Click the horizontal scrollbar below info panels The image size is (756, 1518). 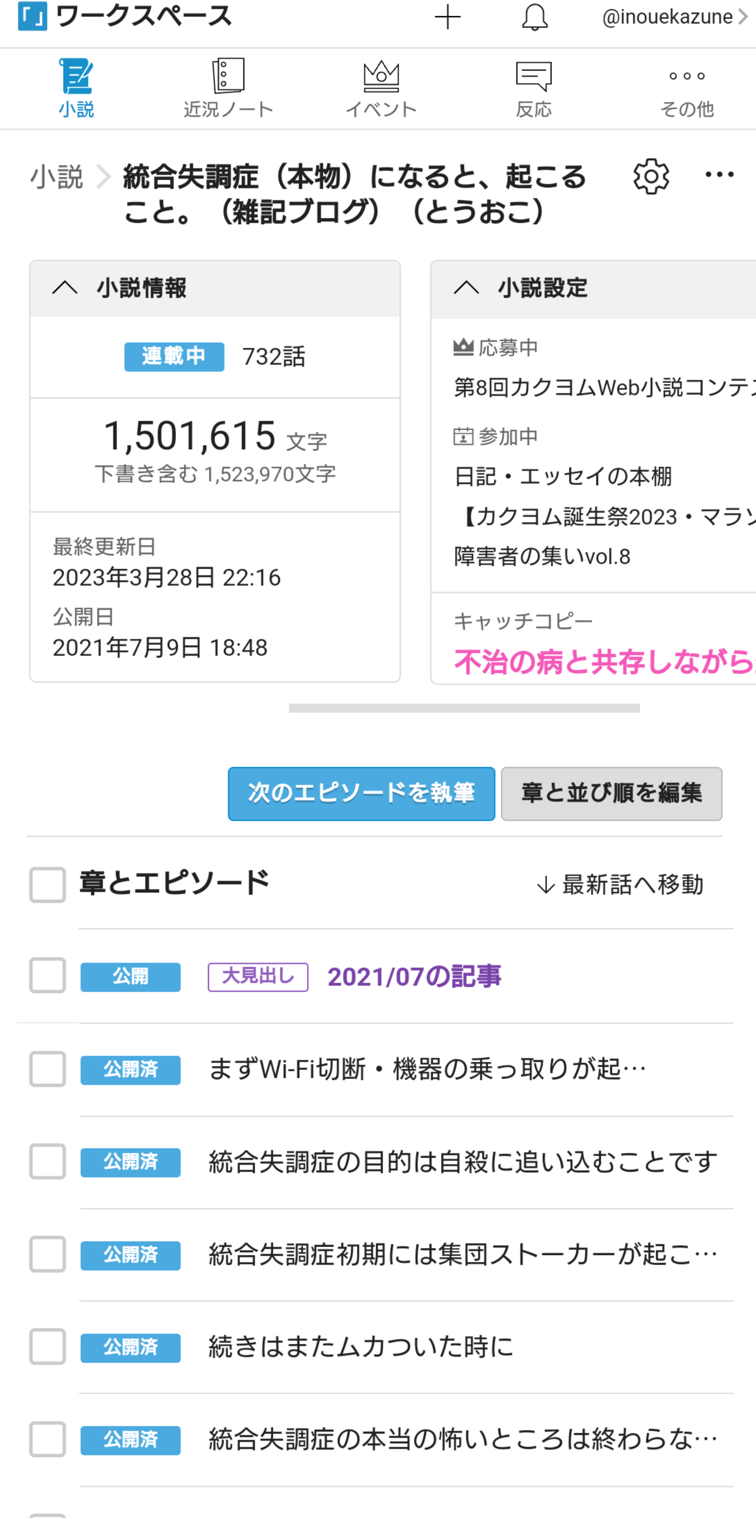pyautogui.click(x=464, y=708)
